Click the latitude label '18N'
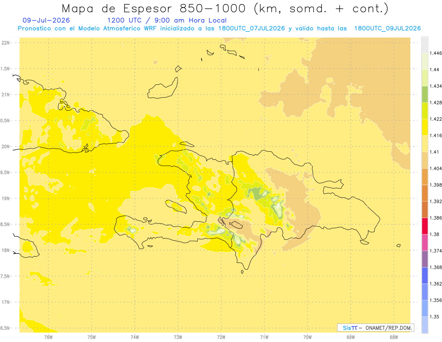The width and height of the screenshot is (442, 342). coord(6,250)
